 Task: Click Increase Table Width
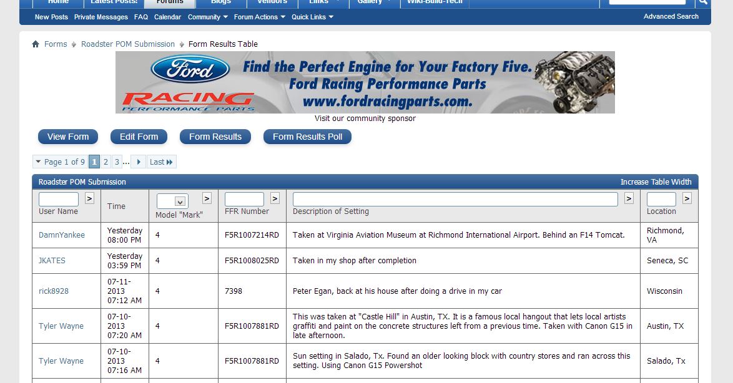[x=656, y=182]
